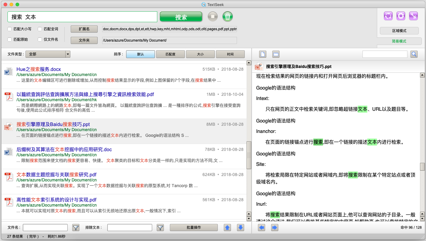Open the Hue之搜索服务.docx result
The width and height of the screenshot is (426, 241).
click(x=39, y=69)
